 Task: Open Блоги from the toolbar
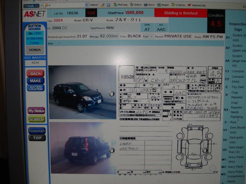coord(136,5)
